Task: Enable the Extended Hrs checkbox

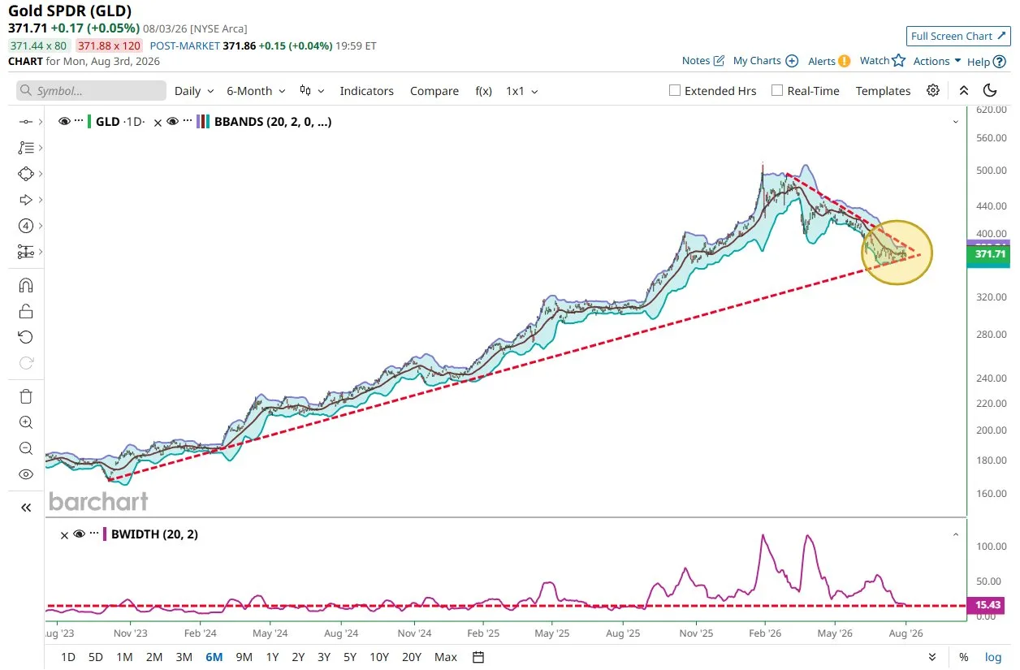Action: [674, 90]
